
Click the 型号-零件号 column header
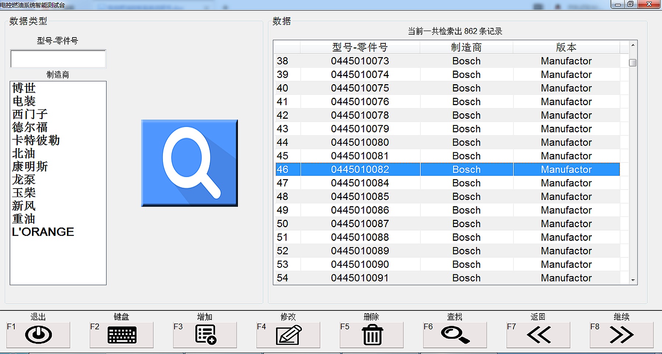point(360,47)
